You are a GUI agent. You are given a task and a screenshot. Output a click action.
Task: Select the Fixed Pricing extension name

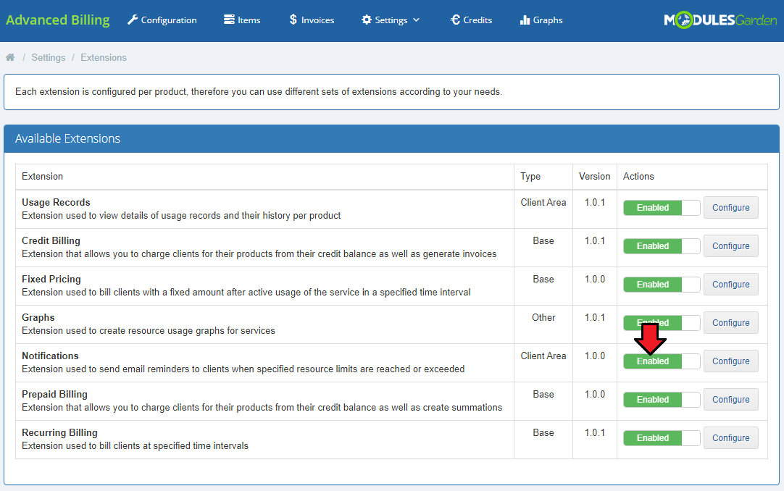pyautogui.click(x=51, y=280)
